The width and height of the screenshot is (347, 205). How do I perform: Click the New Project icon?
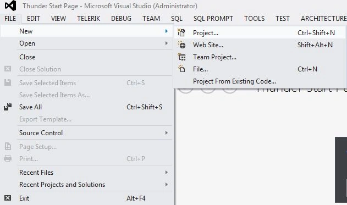(x=181, y=32)
